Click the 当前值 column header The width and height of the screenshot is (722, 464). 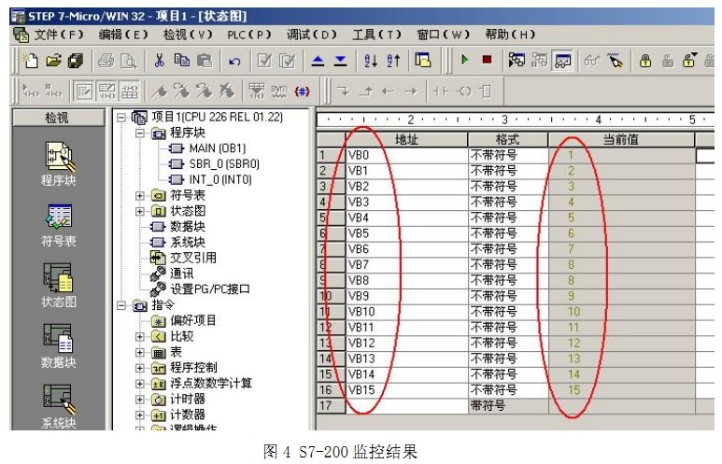(x=621, y=139)
